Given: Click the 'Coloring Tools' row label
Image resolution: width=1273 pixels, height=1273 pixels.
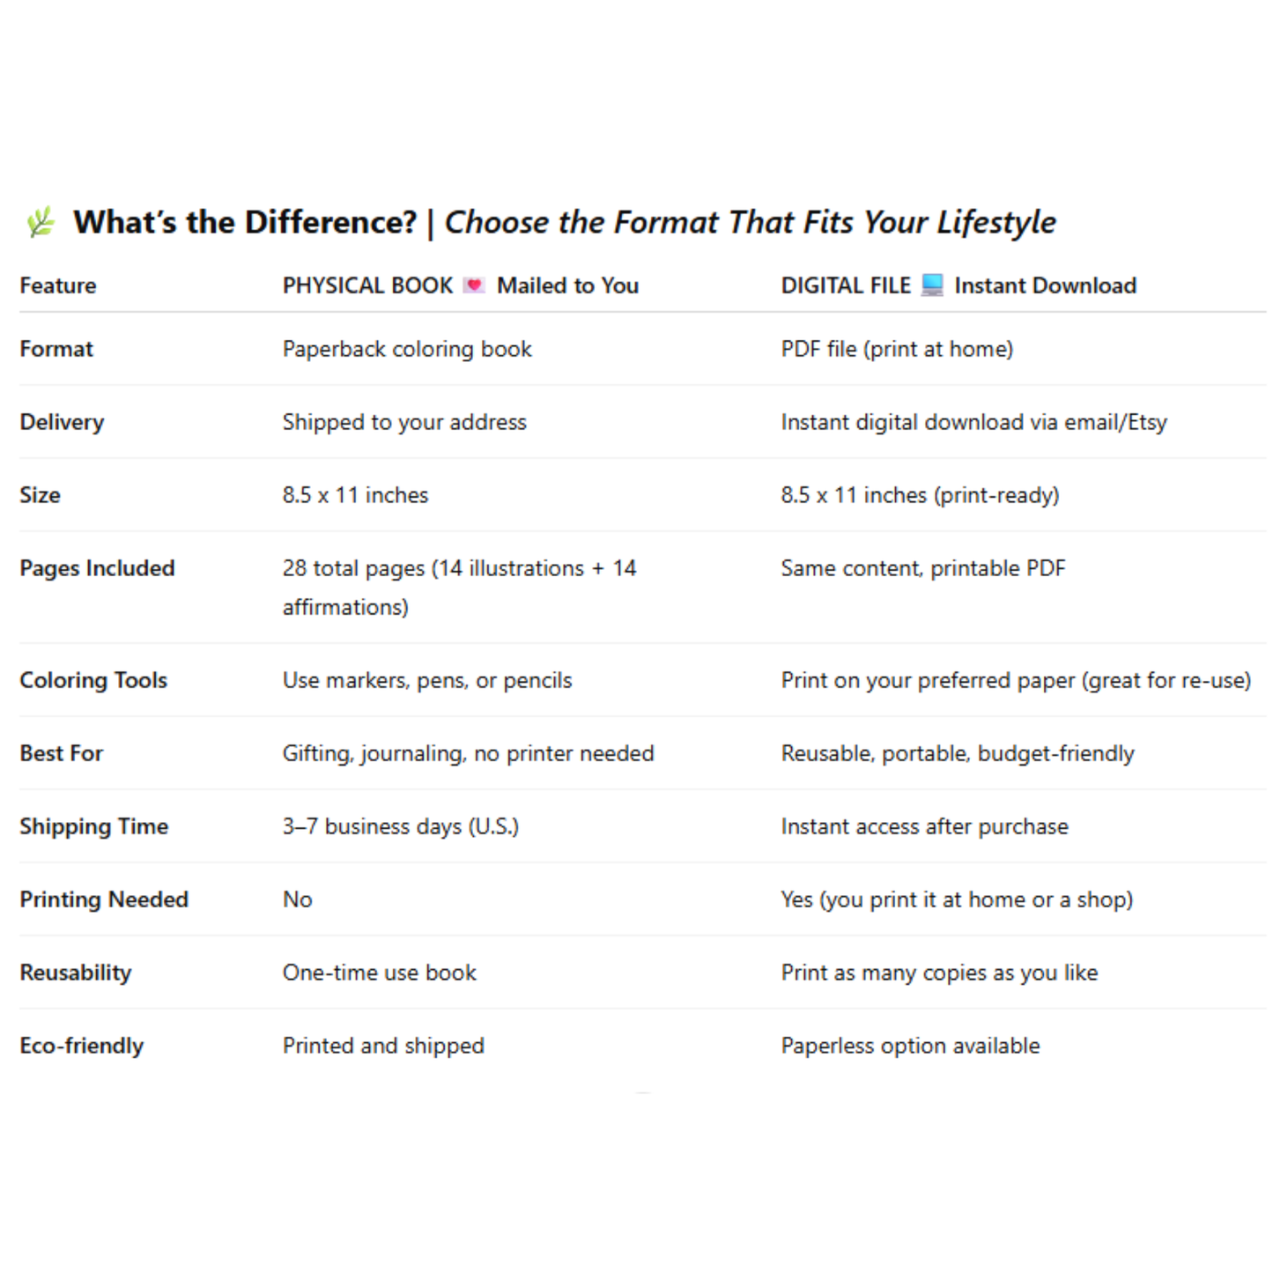Looking at the screenshot, I should pos(93,680).
